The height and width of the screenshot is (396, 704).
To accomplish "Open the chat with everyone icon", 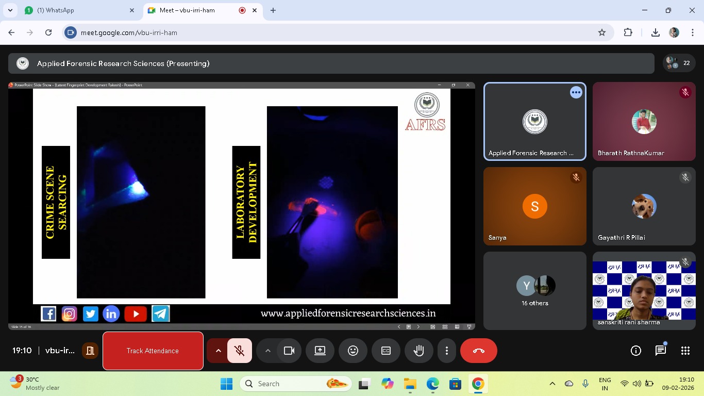I will pos(661,351).
